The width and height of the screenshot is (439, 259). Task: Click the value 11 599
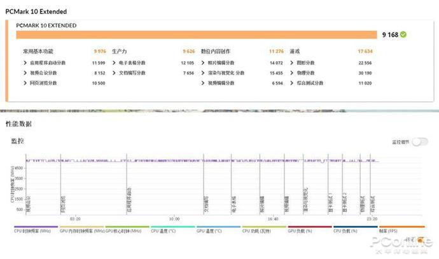tap(99, 63)
